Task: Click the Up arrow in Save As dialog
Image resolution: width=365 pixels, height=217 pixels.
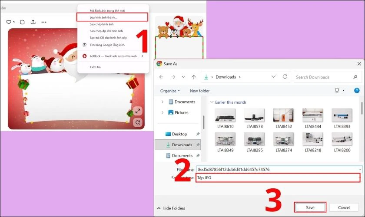Action: tap(194, 77)
